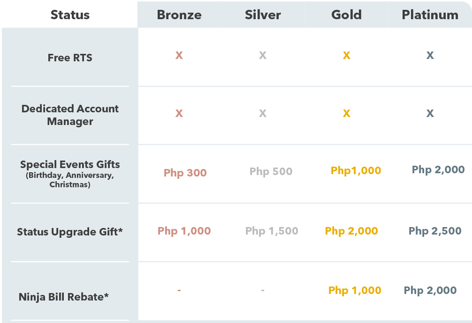Viewport: 472px width, 323px height.
Task: Click the Platinum X under Free RTS
Action: click(430, 55)
